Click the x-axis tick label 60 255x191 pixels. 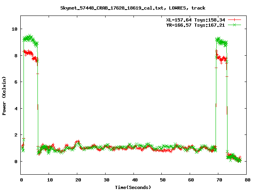coord(191,180)
